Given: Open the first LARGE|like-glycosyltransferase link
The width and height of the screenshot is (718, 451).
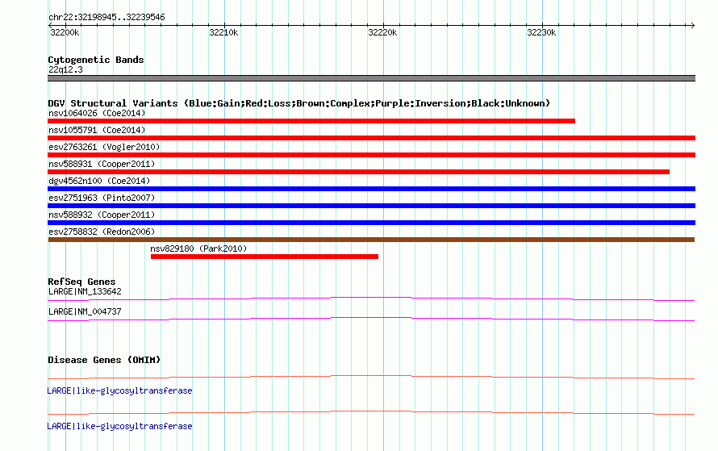Looking at the screenshot, I should click(119, 391).
